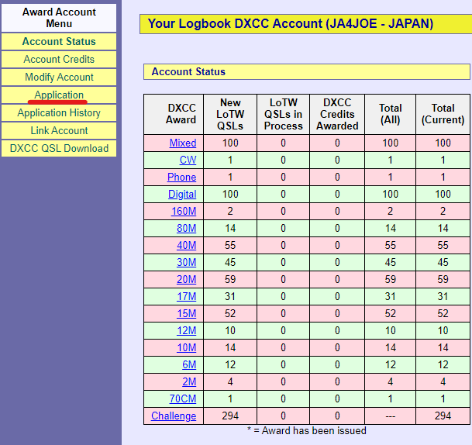Image resolution: width=472 pixels, height=445 pixels.
Task: Open the 30M band link
Action: [x=186, y=262]
